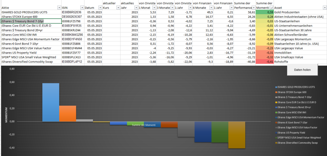Click the Daten holen button
This screenshot has height=156, width=327.
[302, 70]
